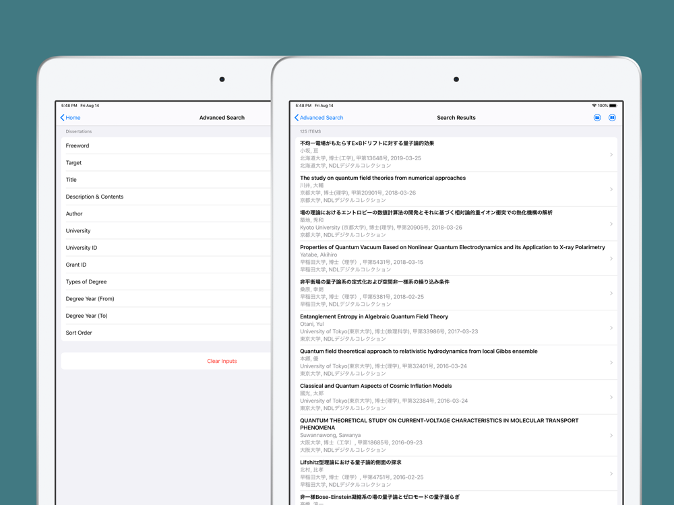Open result titled 不均一電場がもたらすE×Bドリフト
Screen dimensions: 674x505
(x=367, y=143)
